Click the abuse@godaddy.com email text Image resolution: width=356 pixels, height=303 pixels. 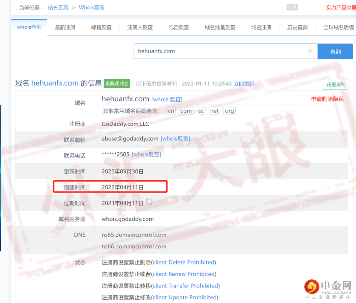click(x=130, y=139)
